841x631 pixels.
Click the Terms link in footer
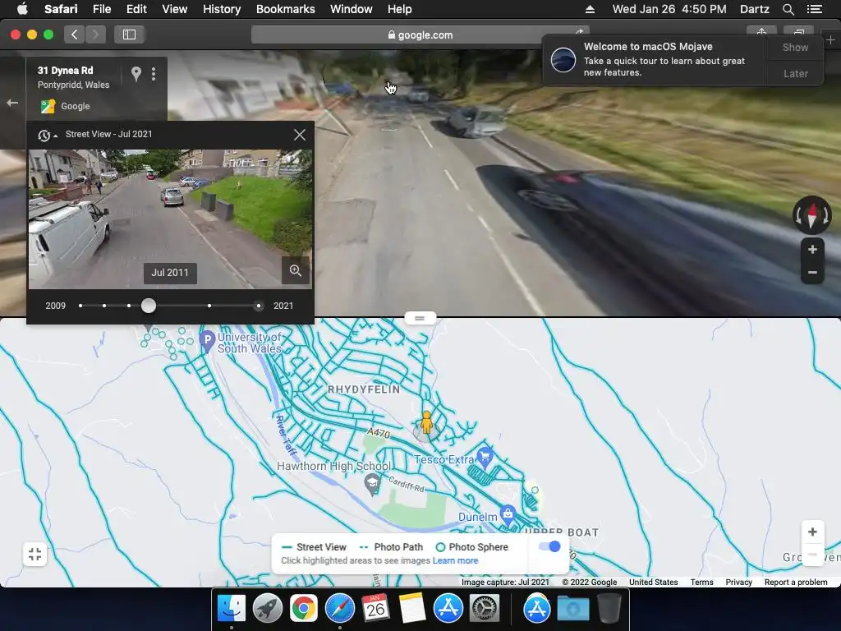[x=701, y=583]
